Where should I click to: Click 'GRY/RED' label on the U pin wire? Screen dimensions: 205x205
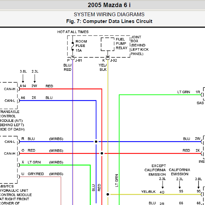36,174
